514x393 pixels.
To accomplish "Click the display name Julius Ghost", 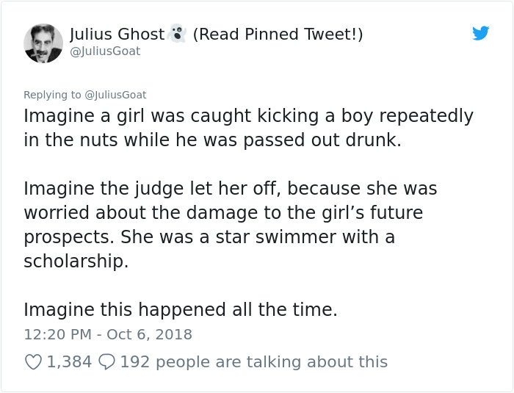I will [117, 35].
